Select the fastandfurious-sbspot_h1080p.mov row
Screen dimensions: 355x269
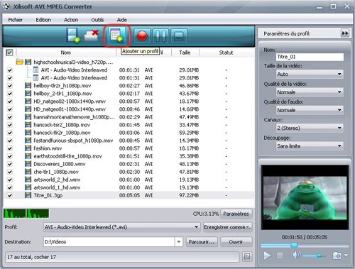(x=129, y=141)
